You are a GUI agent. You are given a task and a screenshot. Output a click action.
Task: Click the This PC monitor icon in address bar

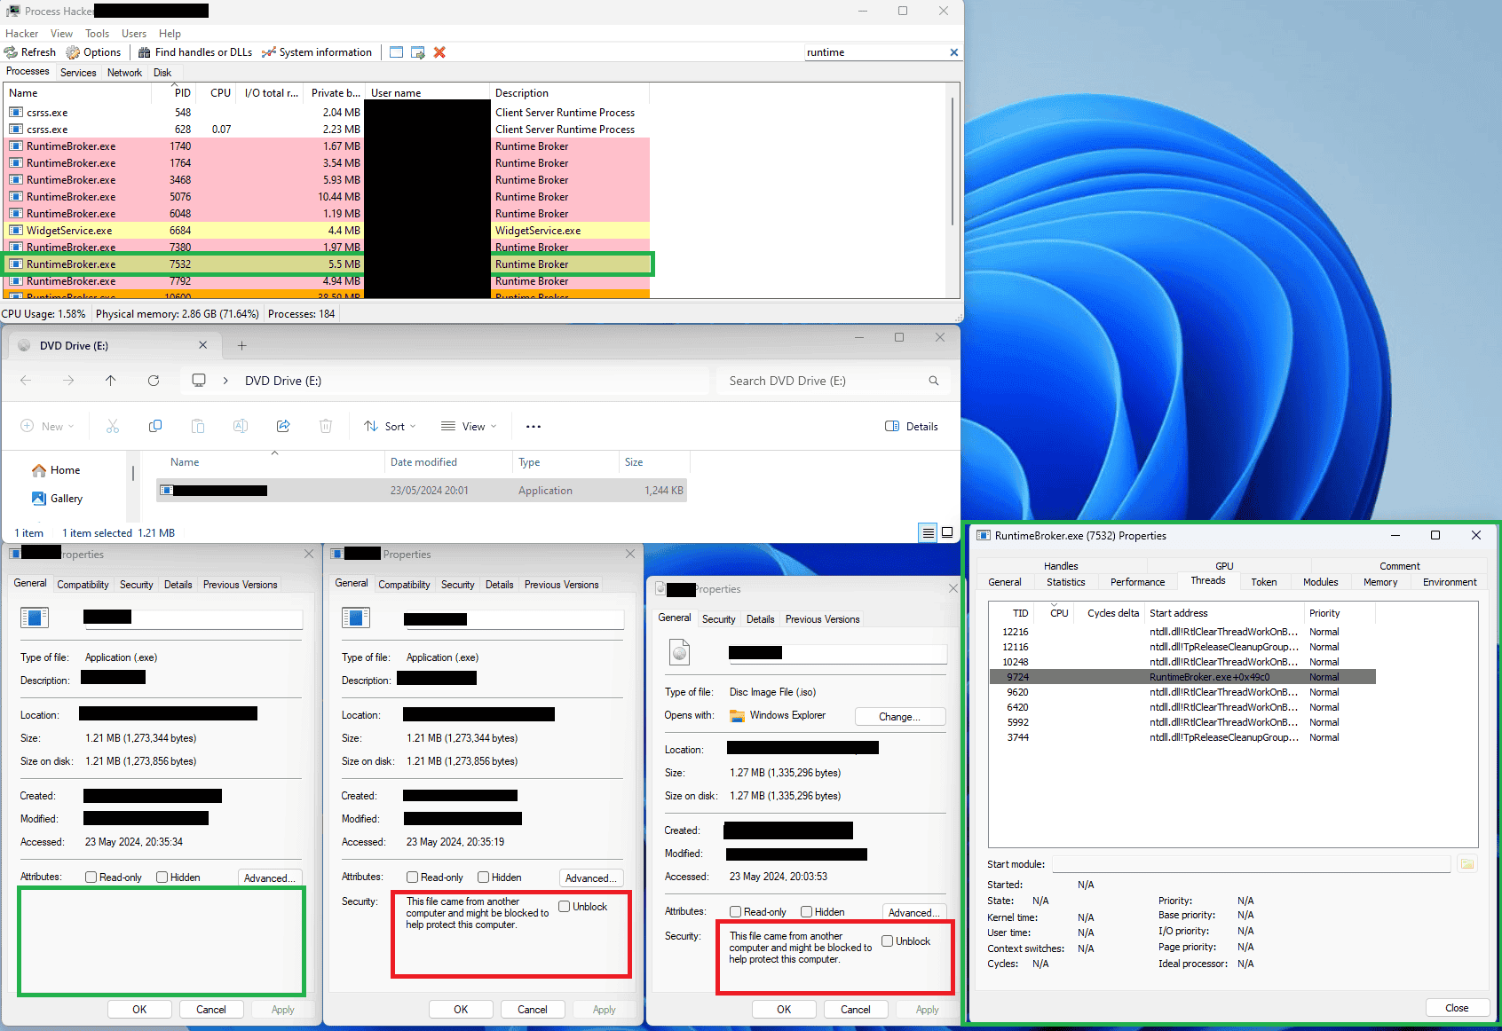click(x=199, y=381)
